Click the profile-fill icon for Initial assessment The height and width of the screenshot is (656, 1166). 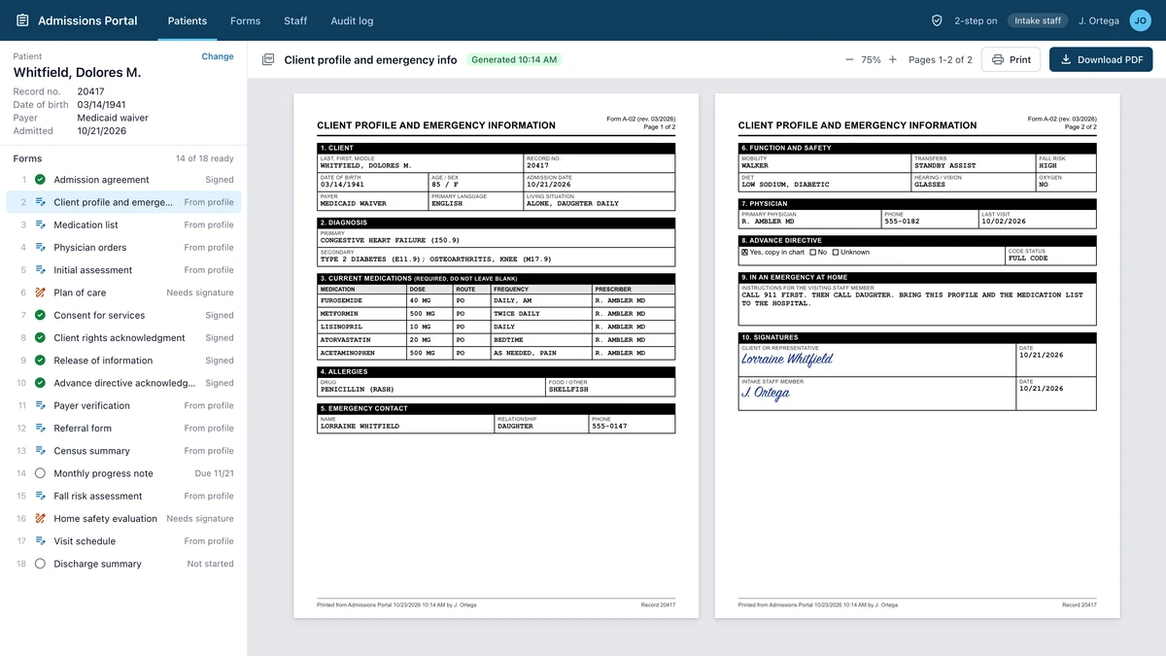pos(40,270)
